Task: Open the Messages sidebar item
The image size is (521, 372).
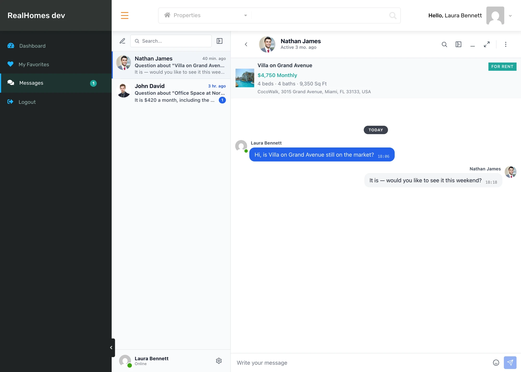Action: tap(56, 83)
